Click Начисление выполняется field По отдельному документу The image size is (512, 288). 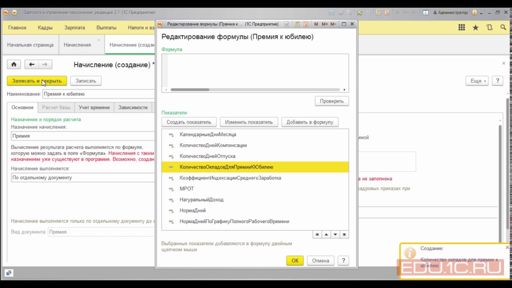(83, 178)
